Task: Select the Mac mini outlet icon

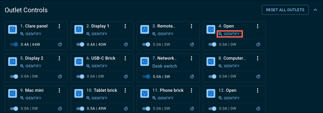Action: tap(13, 94)
